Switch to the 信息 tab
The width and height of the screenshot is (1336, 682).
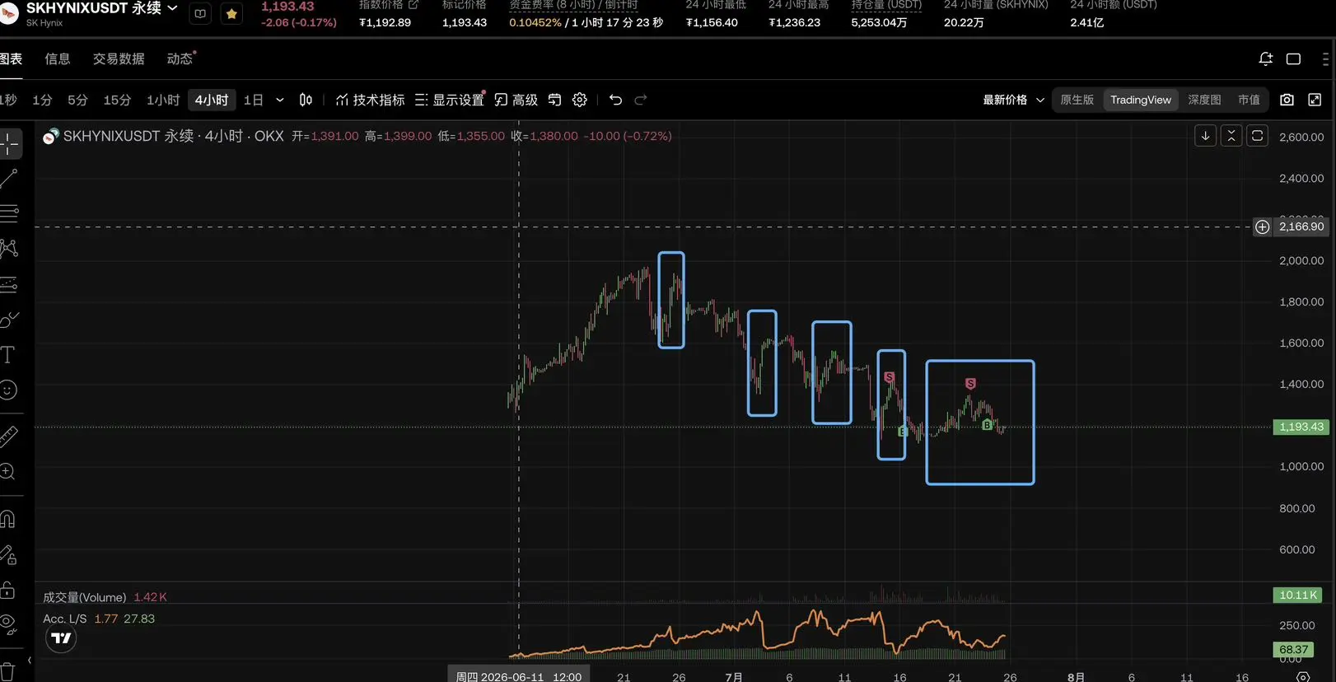58,58
